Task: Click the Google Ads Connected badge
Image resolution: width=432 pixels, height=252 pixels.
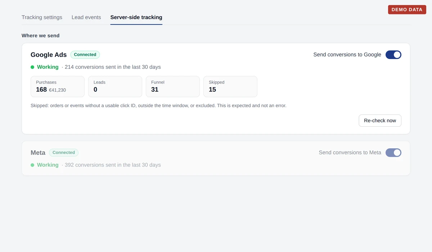Action: 85,55
